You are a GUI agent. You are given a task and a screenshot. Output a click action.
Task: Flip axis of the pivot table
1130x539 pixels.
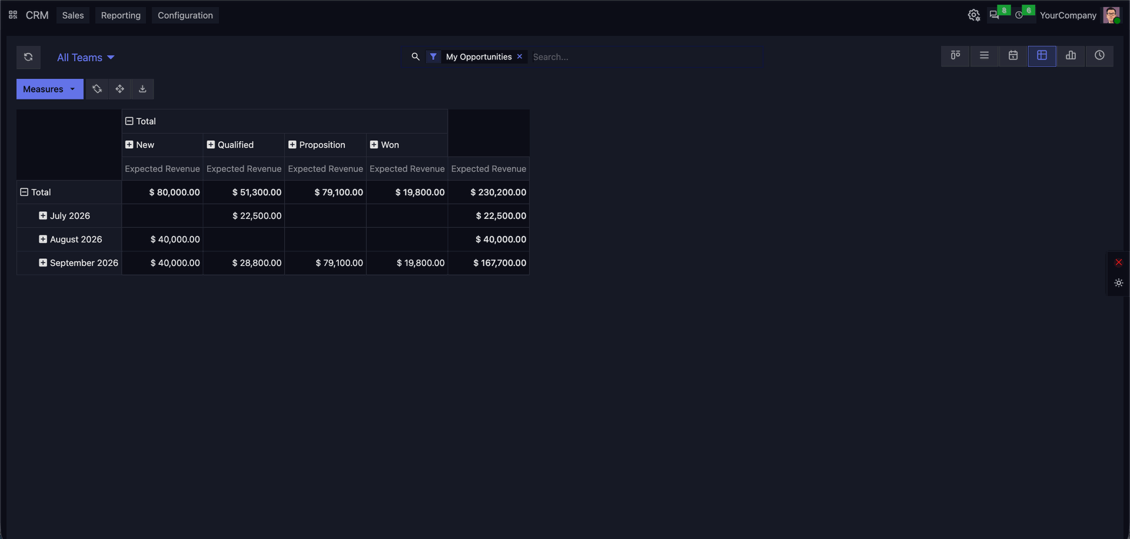click(97, 89)
